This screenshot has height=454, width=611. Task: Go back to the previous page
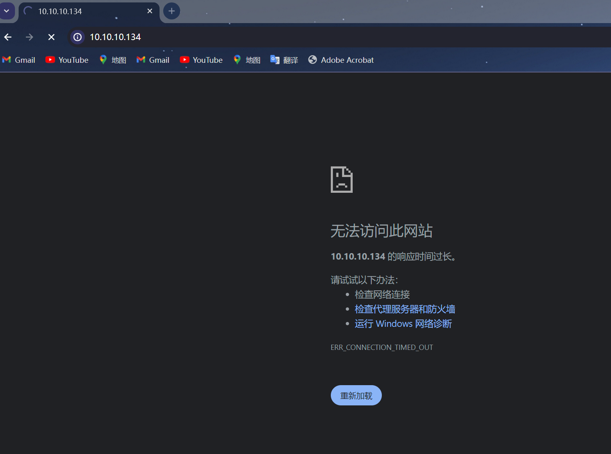point(8,37)
